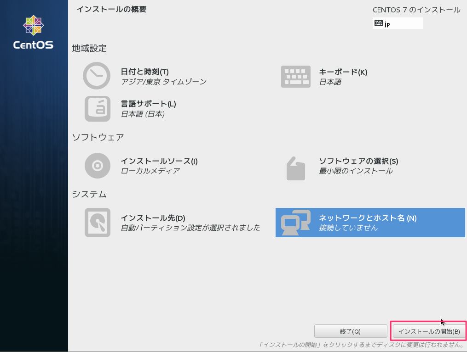
Task: Start installation with インストールの開始(B)
Action: [x=429, y=331]
